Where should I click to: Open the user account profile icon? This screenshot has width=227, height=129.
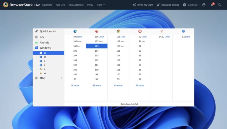point(204,5)
